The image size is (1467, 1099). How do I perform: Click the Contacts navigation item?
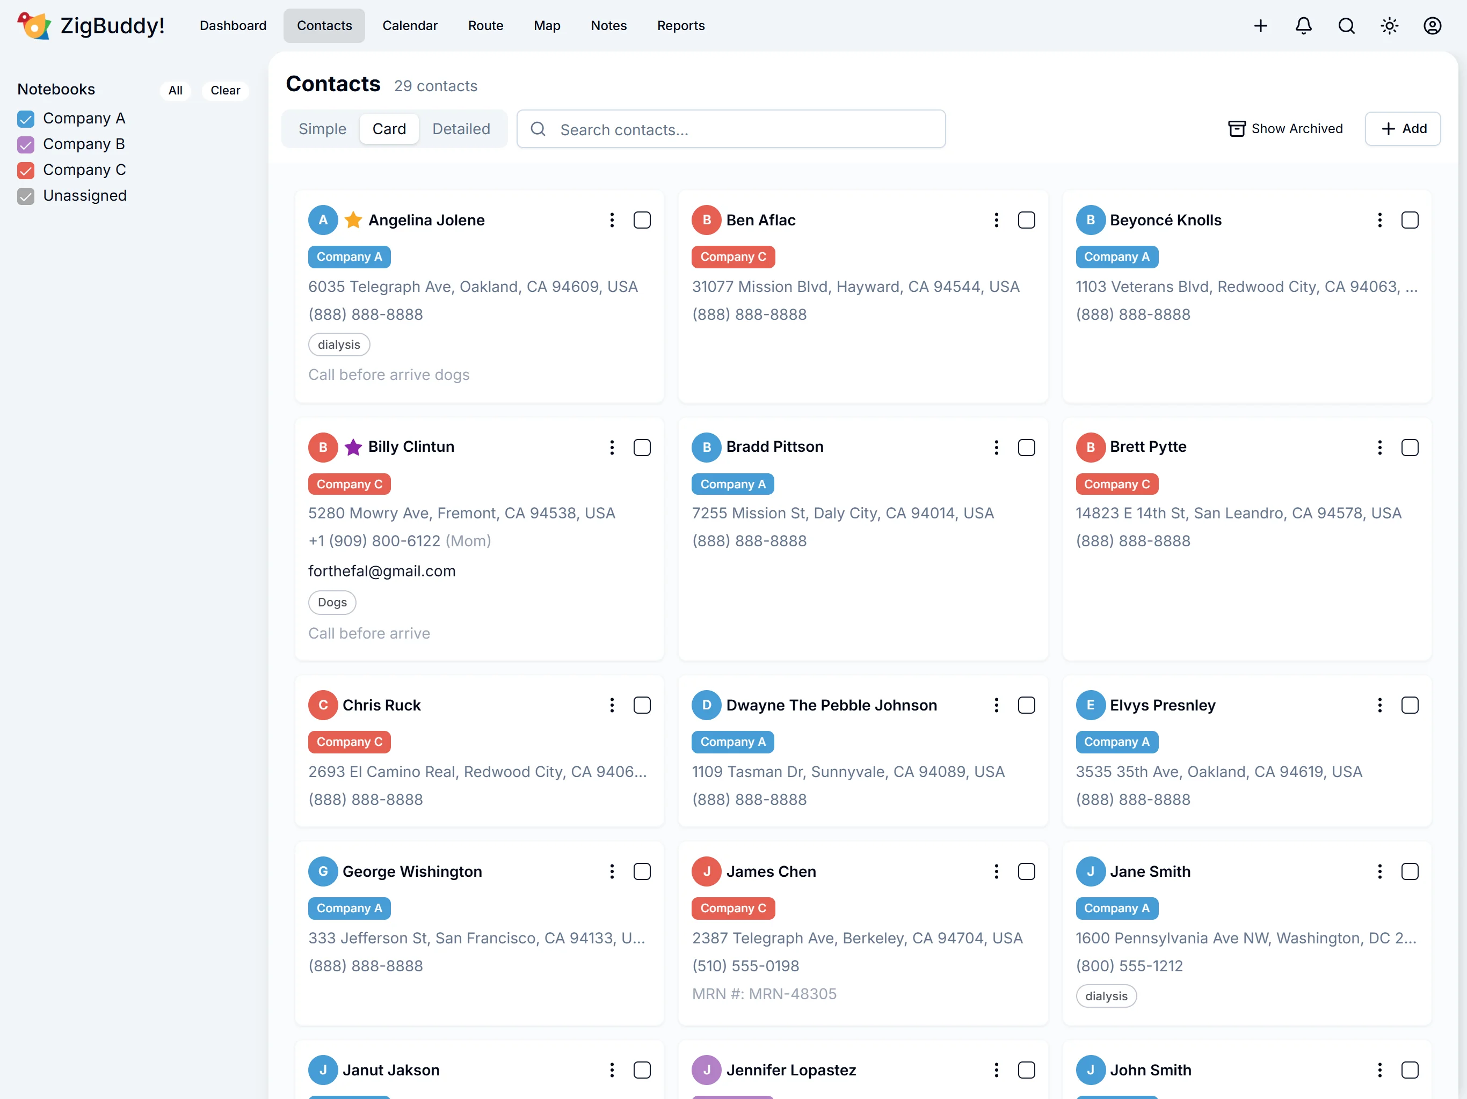(x=324, y=26)
